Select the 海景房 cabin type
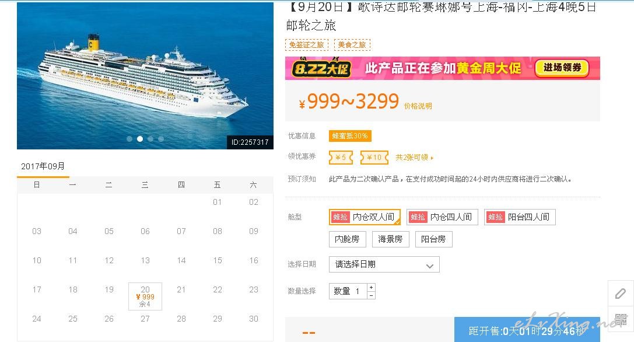This screenshot has height=342, width=634. (390, 239)
